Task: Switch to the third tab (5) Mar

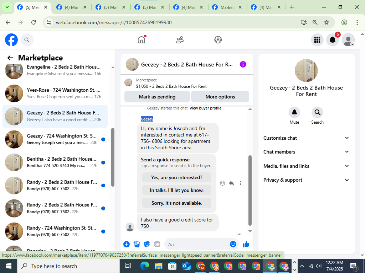Action: click(110, 7)
